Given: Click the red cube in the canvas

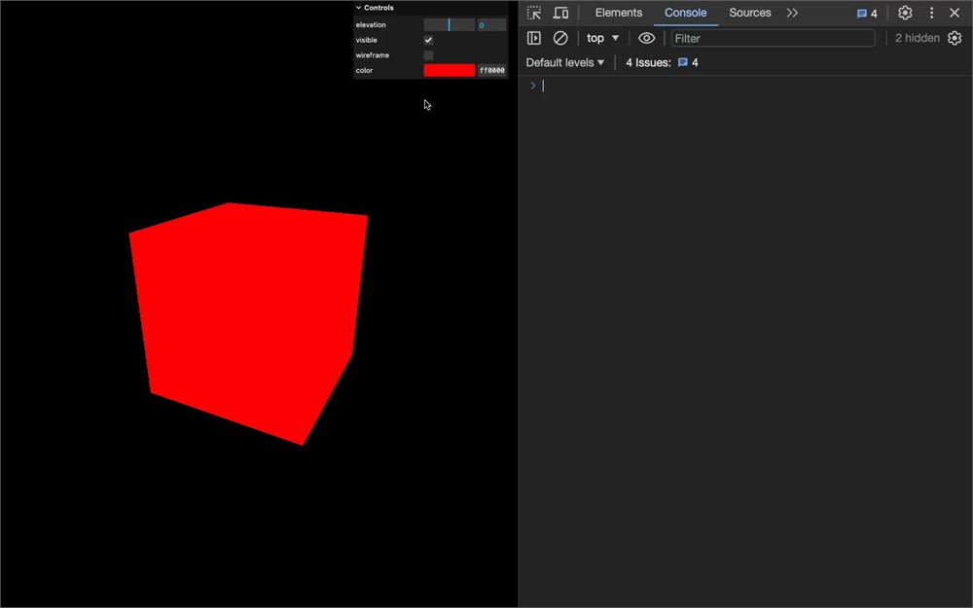Looking at the screenshot, I should click(x=248, y=323).
